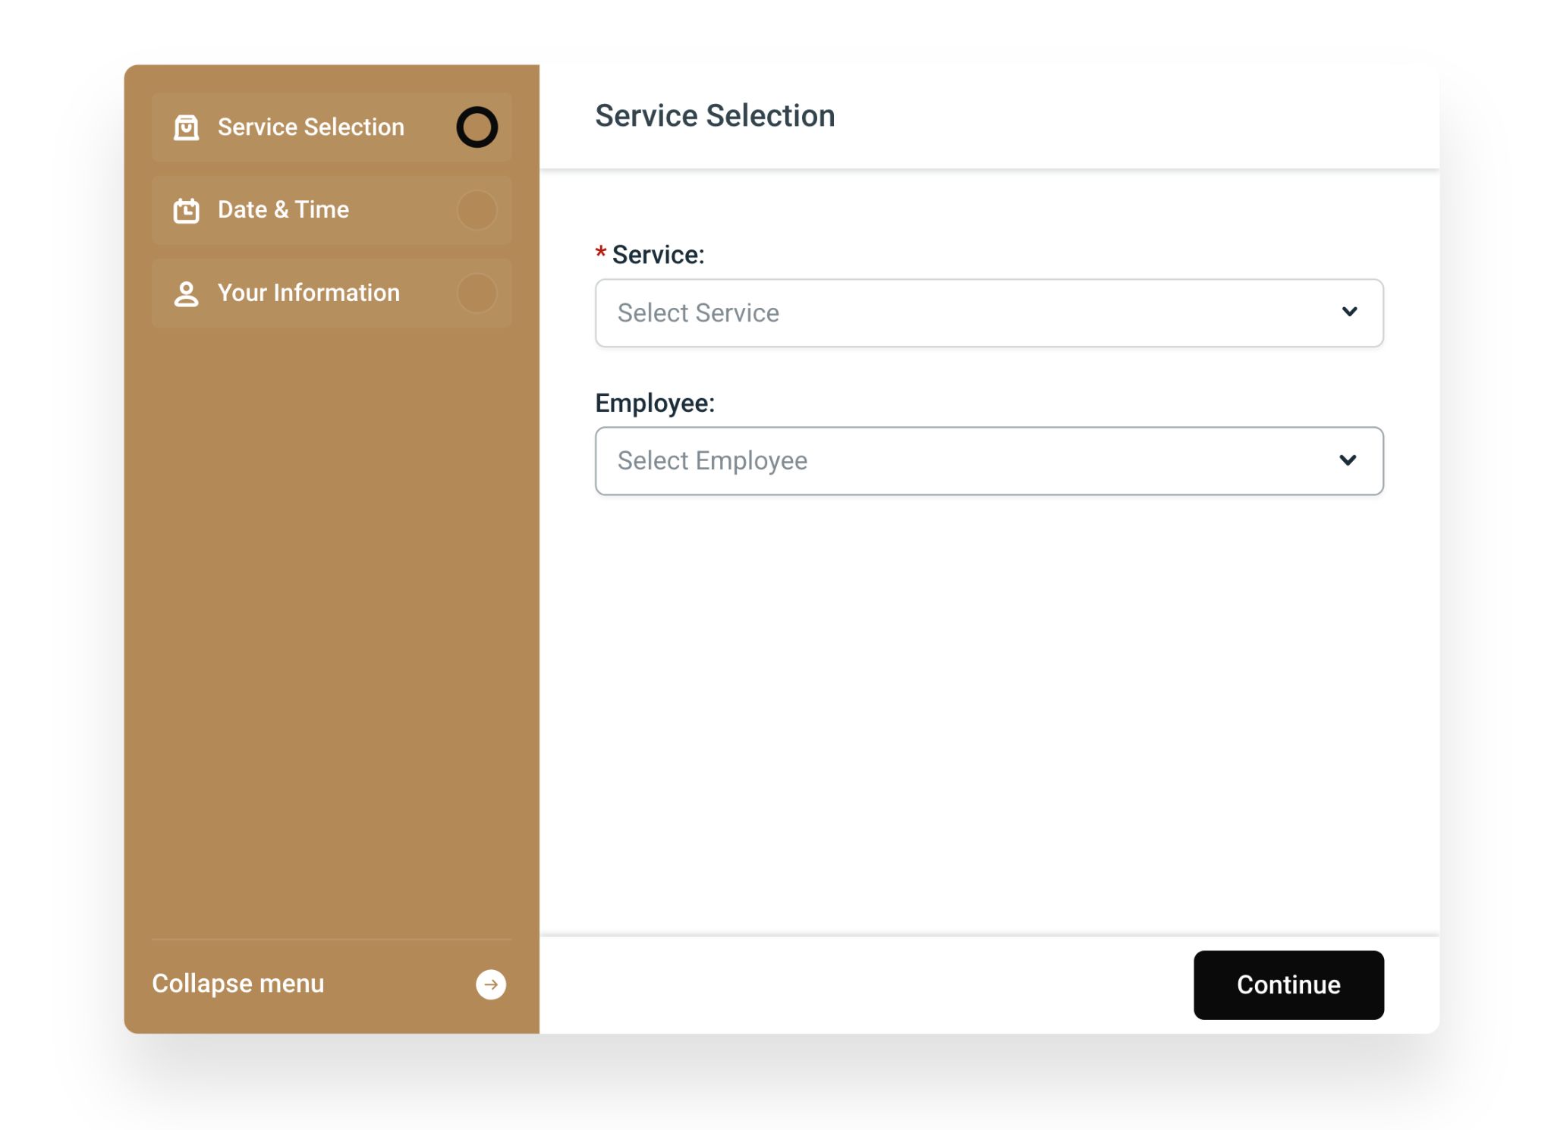Toggle the Service Selection step indicator

[x=477, y=127]
